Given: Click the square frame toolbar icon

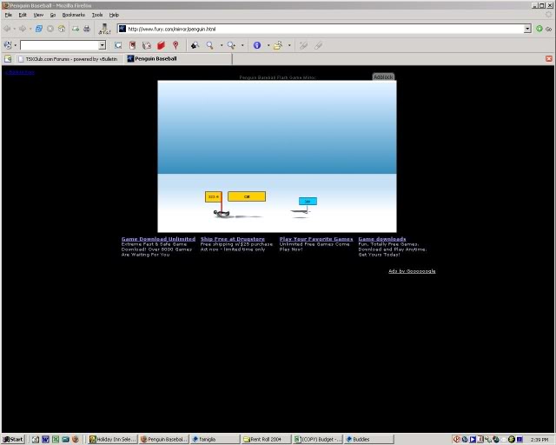Looking at the screenshot, I should pyautogui.click(x=118, y=45).
